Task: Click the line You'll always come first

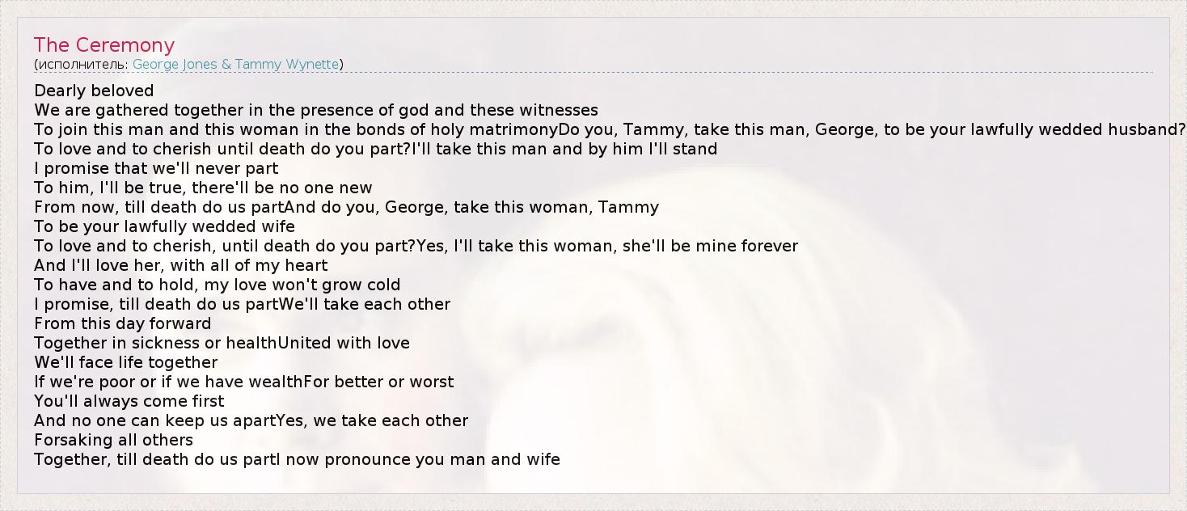Action: 129,401
